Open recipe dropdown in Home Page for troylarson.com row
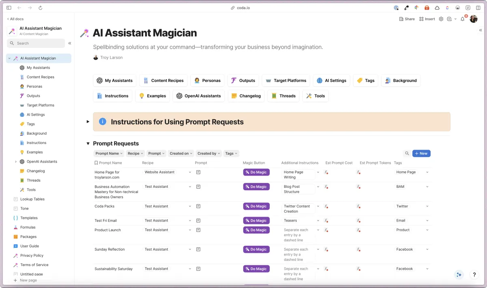 (x=190, y=172)
